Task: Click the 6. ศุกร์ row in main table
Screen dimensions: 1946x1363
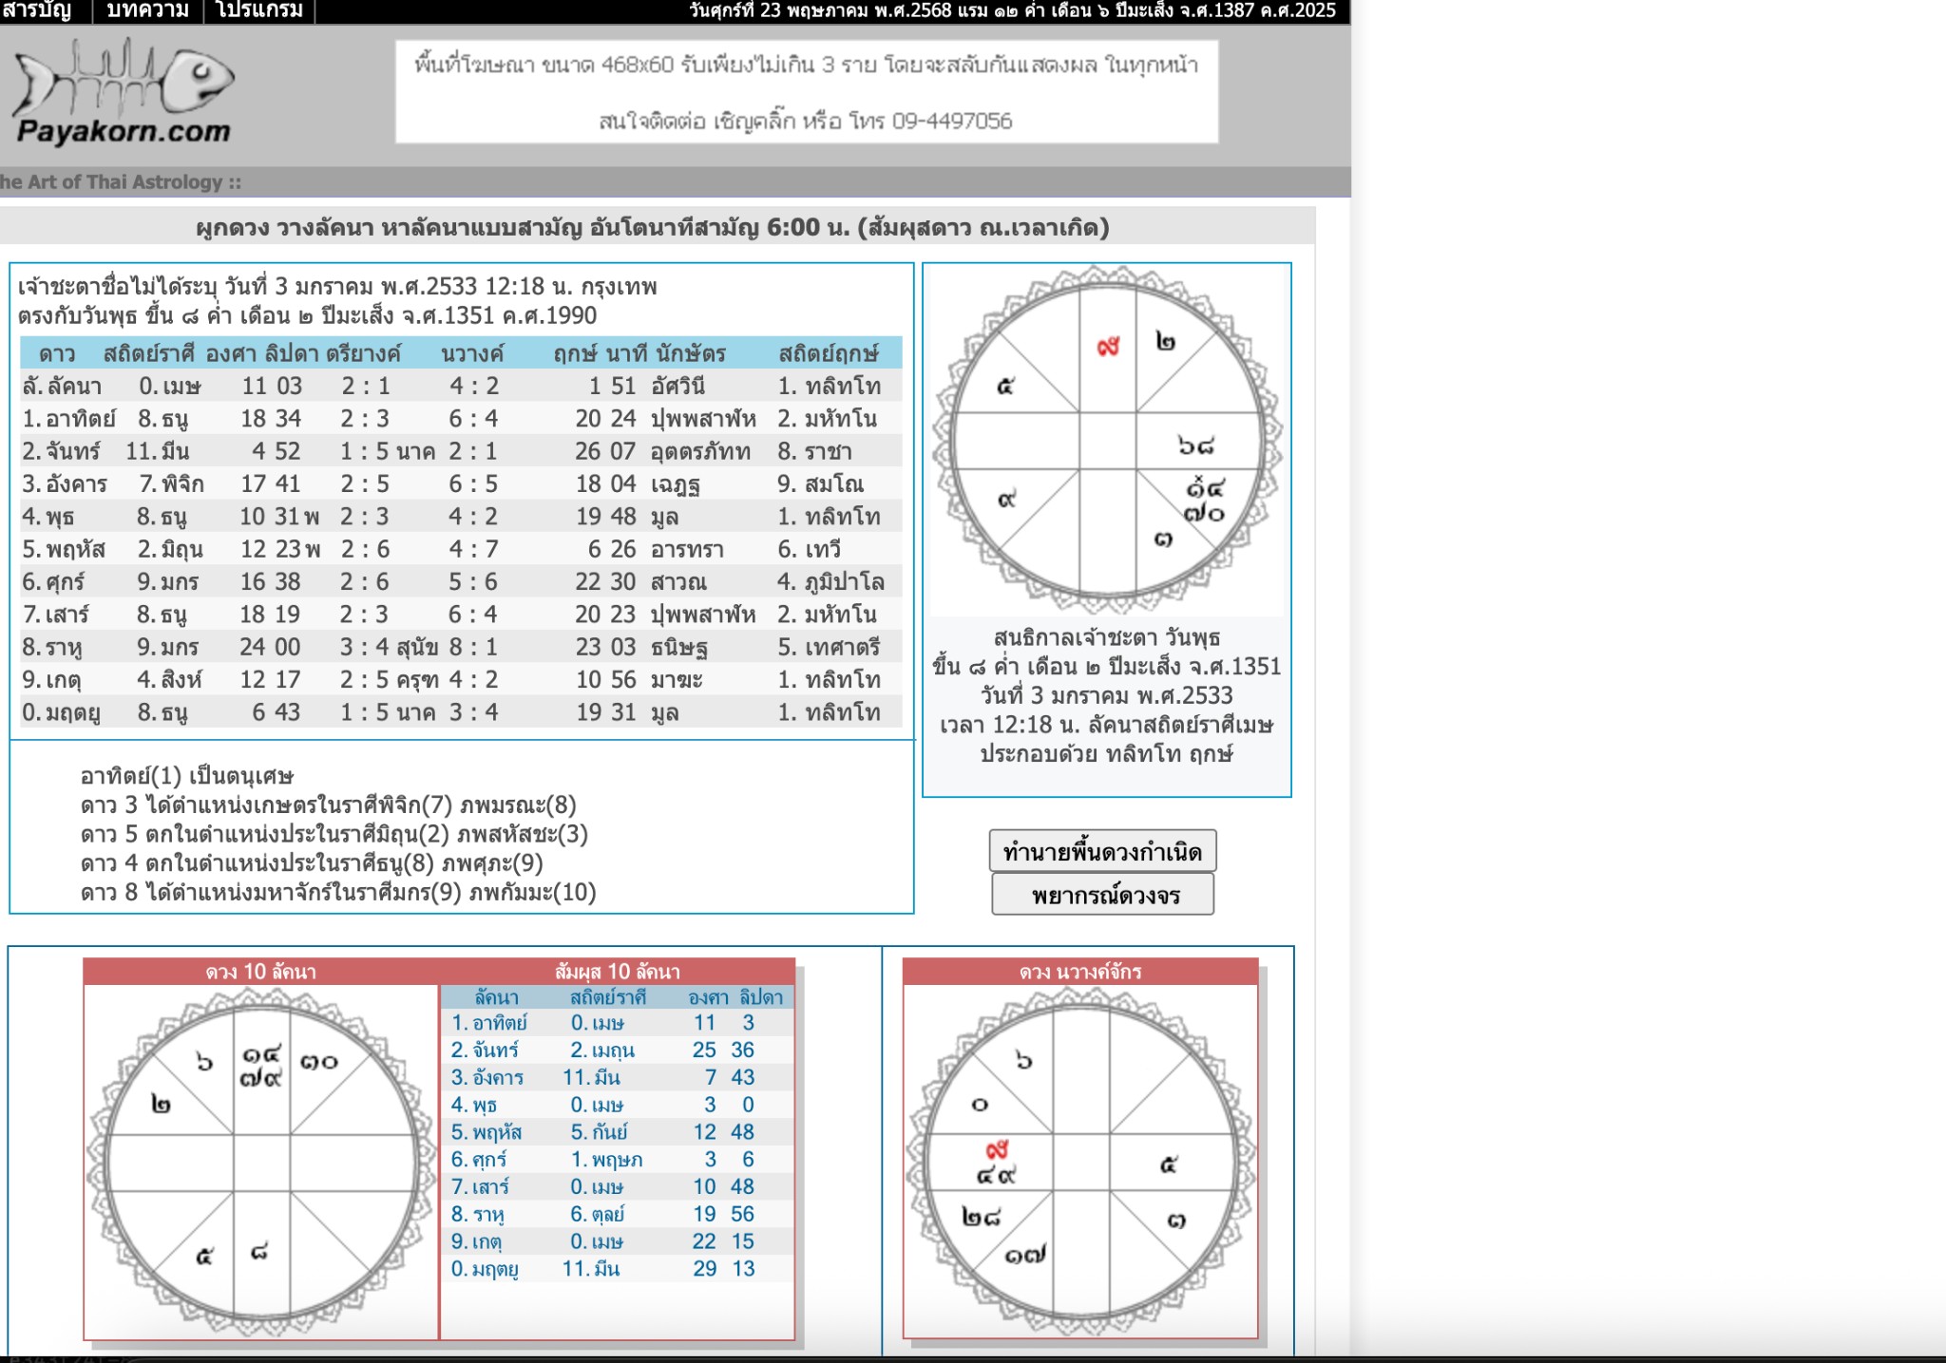Action: click(x=461, y=581)
